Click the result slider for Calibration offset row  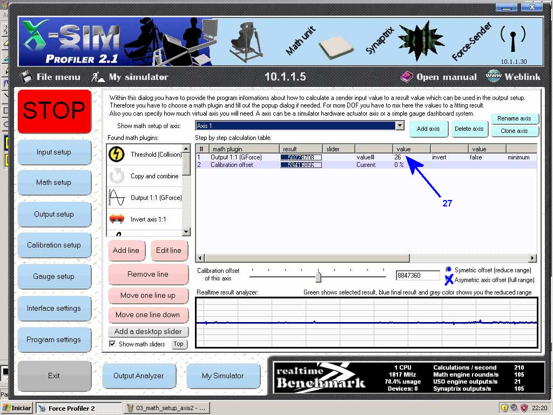[x=301, y=165]
